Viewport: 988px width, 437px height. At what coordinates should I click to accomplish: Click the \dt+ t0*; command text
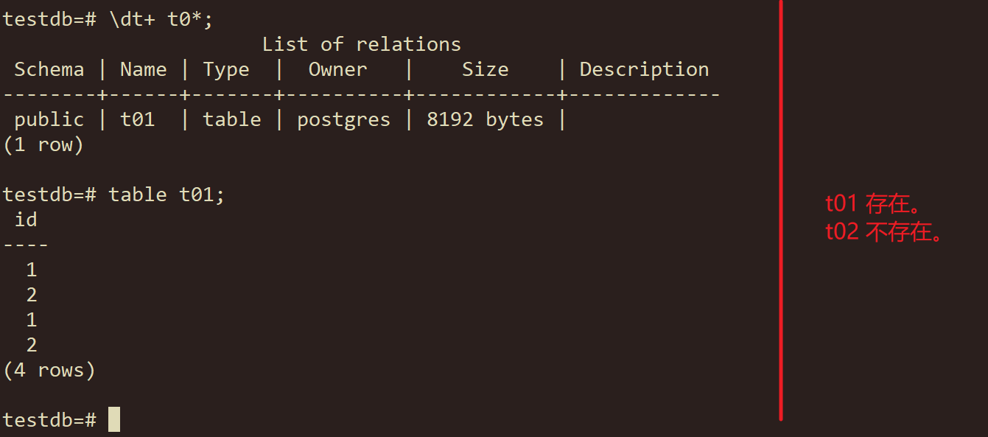(x=161, y=19)
